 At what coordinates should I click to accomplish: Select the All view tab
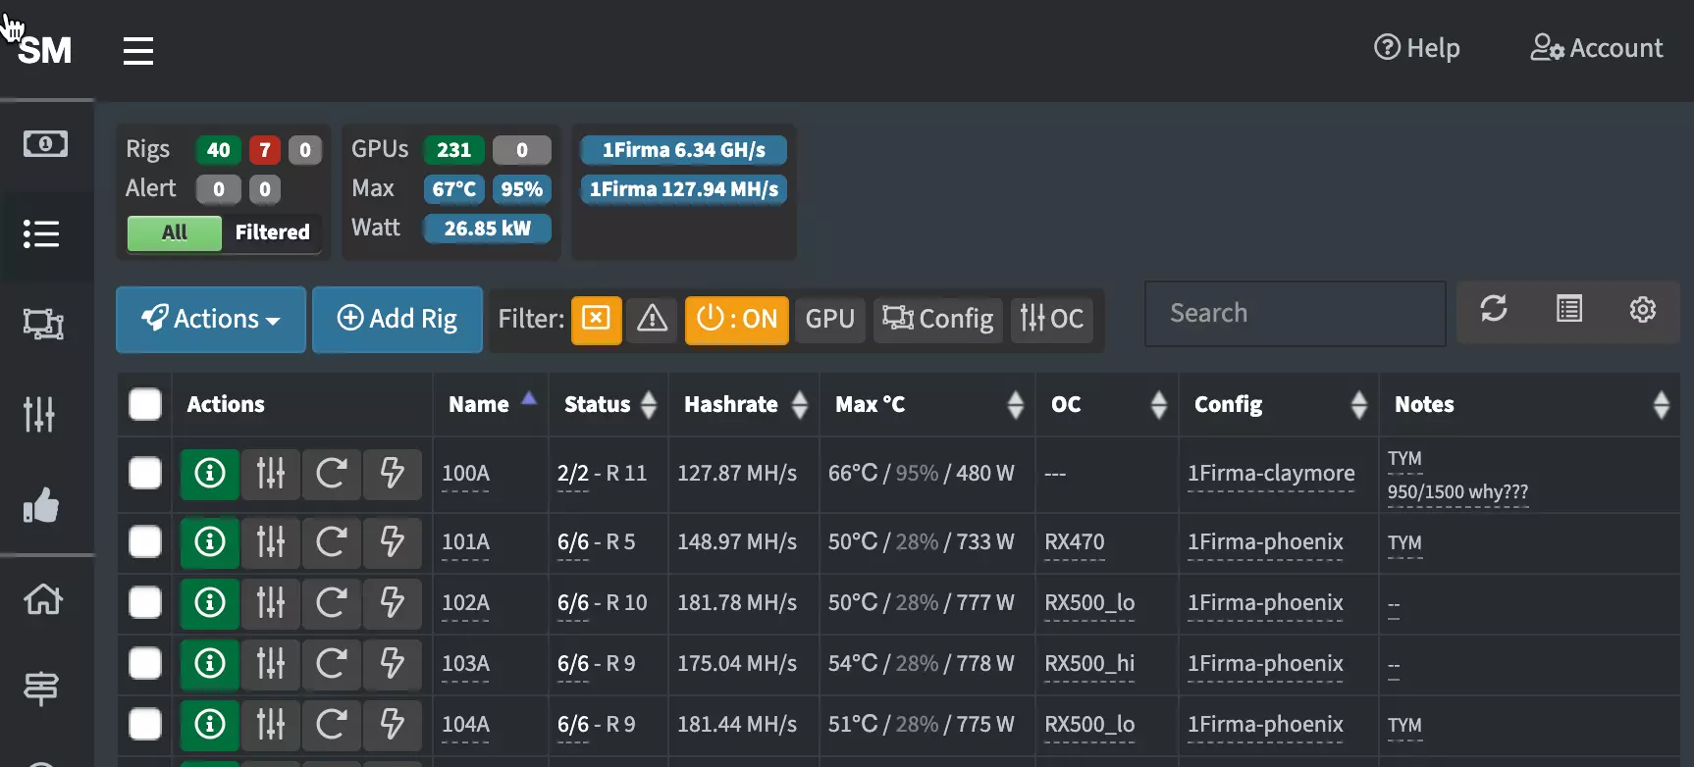click(x=175, y=232)
